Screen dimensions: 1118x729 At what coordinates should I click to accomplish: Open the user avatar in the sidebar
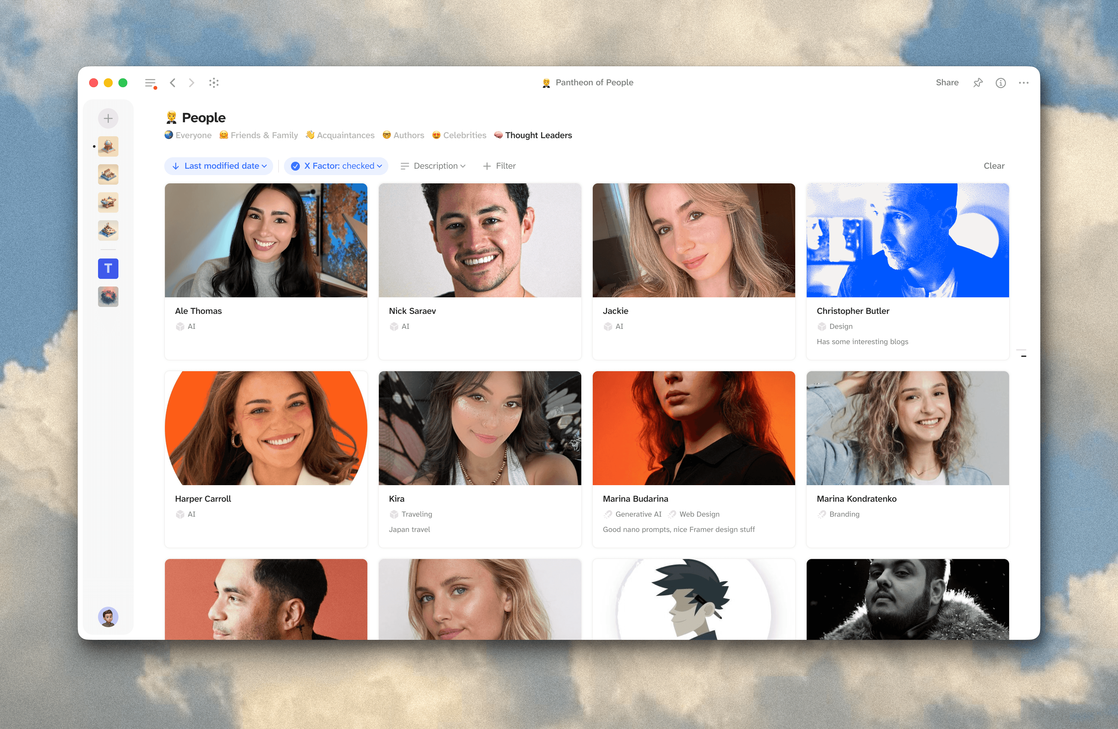coord(108,617)
